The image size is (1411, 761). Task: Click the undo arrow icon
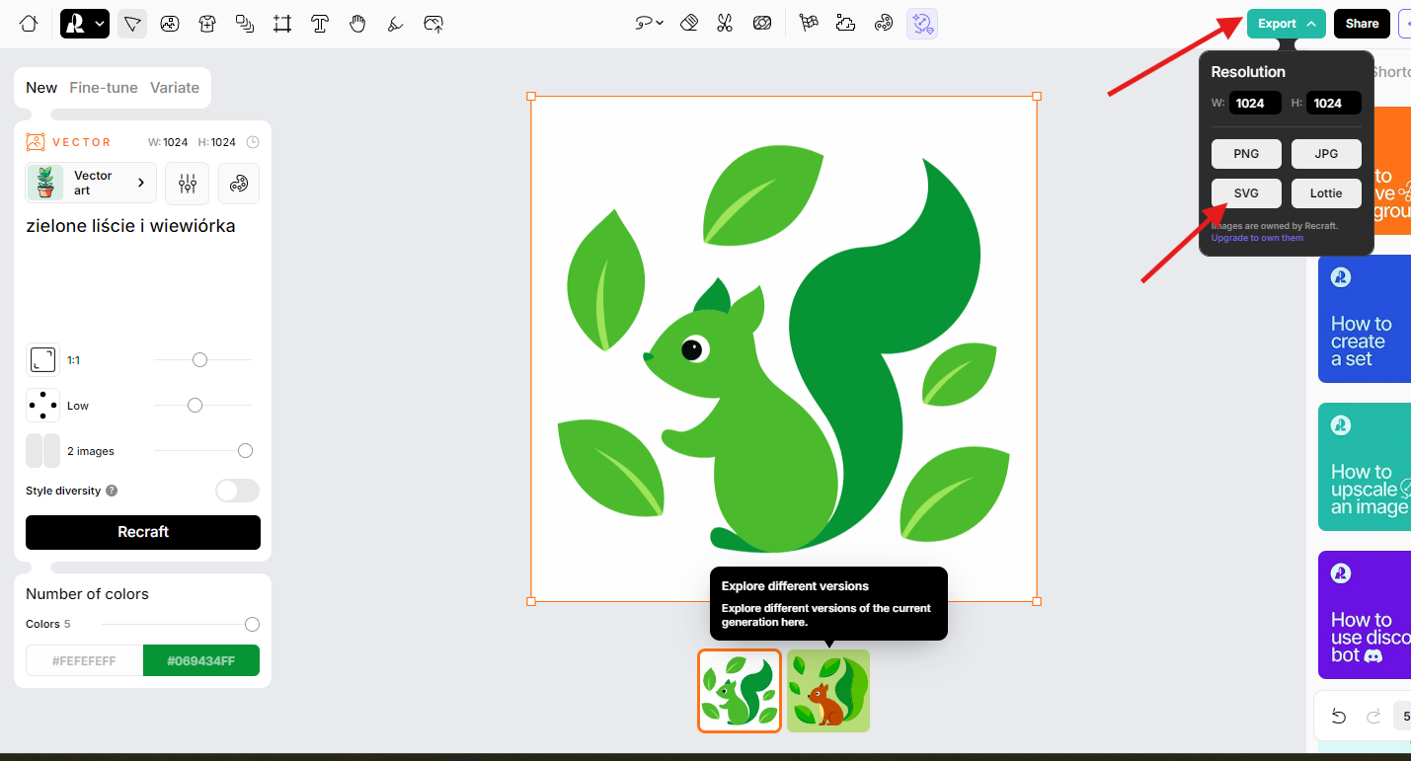click(x=1339, y=717)
